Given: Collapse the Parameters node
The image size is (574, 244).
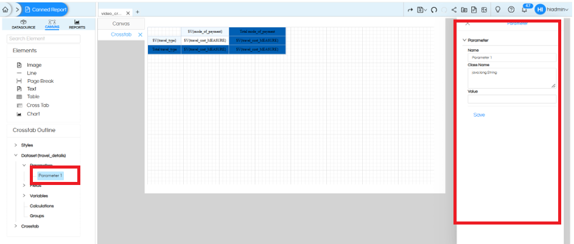Looking at the screenshot, I should click(24, 166).
